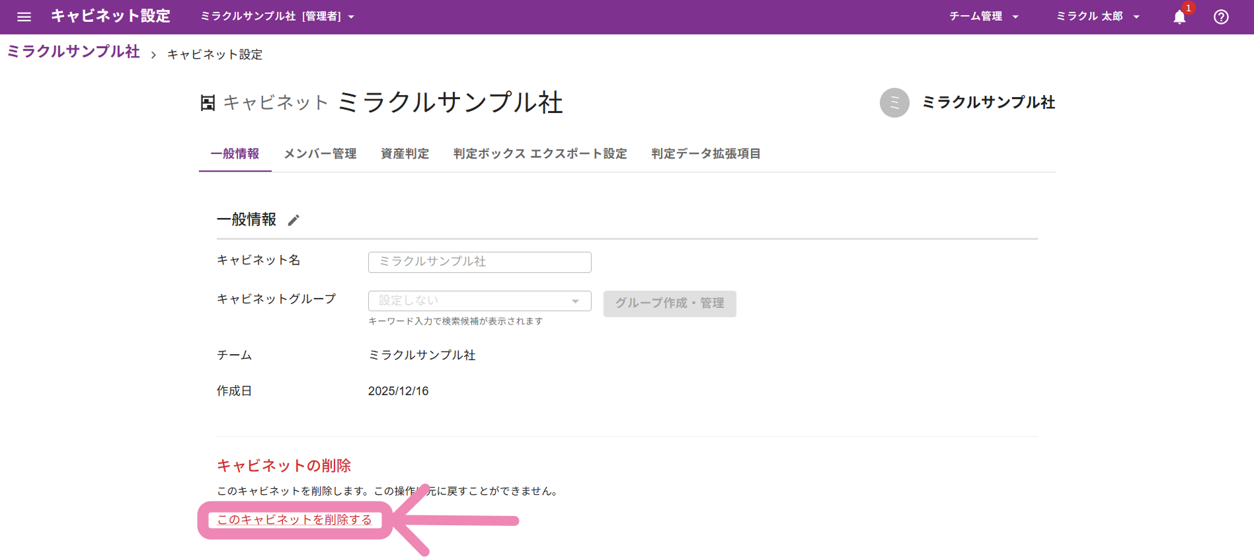Click the このキャビネットを削除する link
The image size is (1254, 557).
[x=295, y=520]
